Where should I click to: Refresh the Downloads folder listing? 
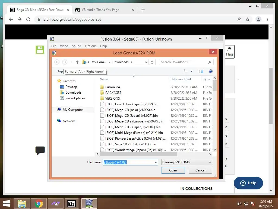[152, 62]
